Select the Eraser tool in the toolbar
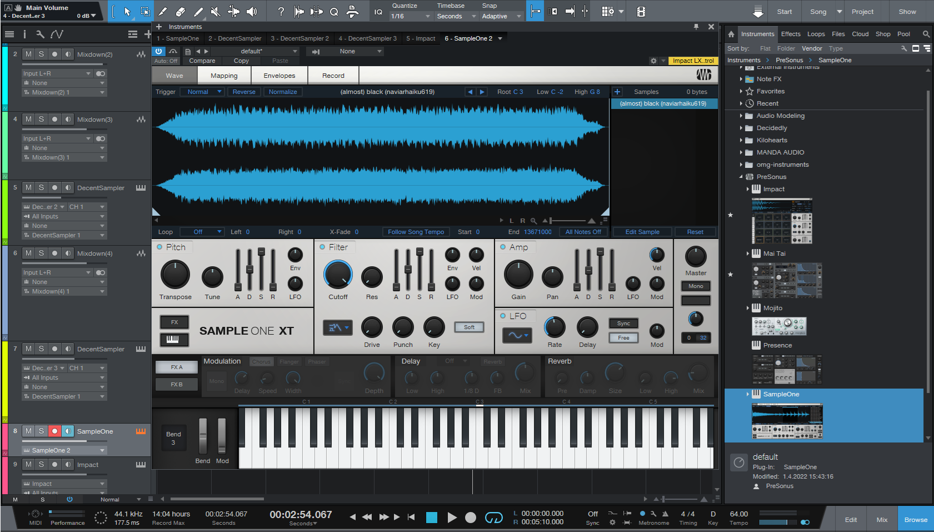 [x=181, y=11]
